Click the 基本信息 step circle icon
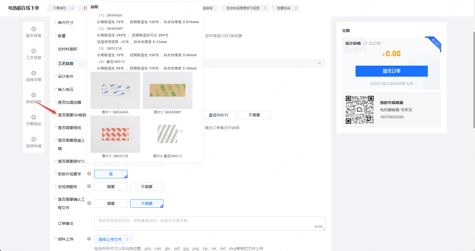 34,29
